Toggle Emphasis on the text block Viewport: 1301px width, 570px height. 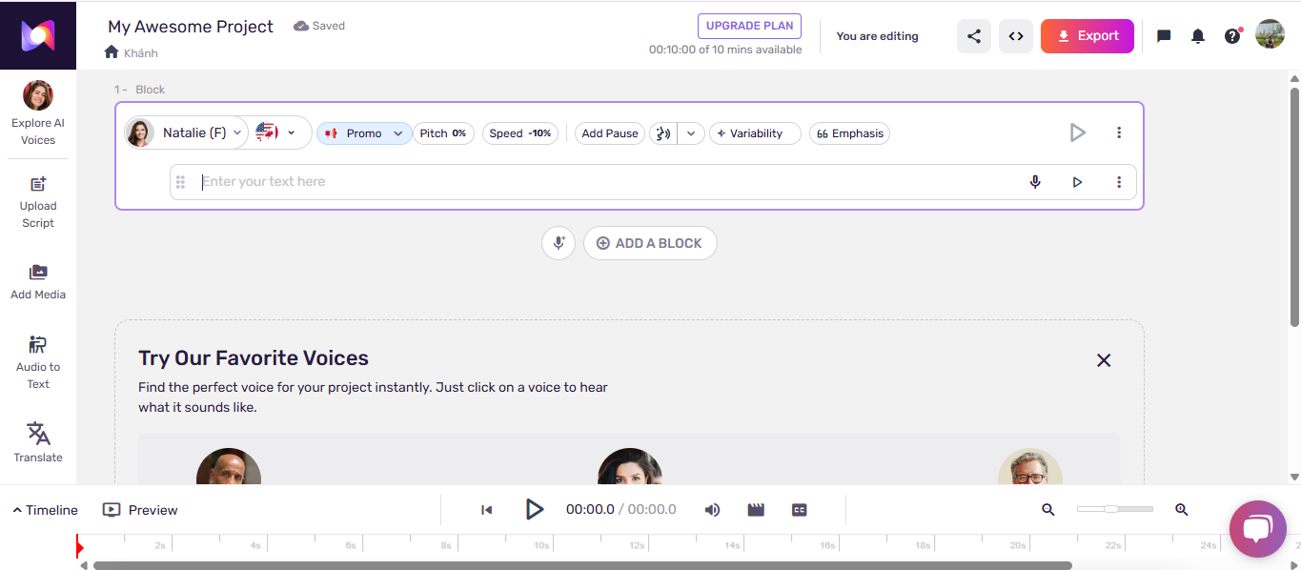(848, 132)
